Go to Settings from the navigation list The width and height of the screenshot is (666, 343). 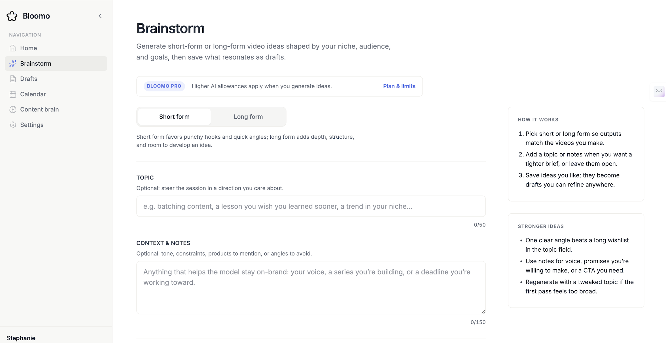32,125
